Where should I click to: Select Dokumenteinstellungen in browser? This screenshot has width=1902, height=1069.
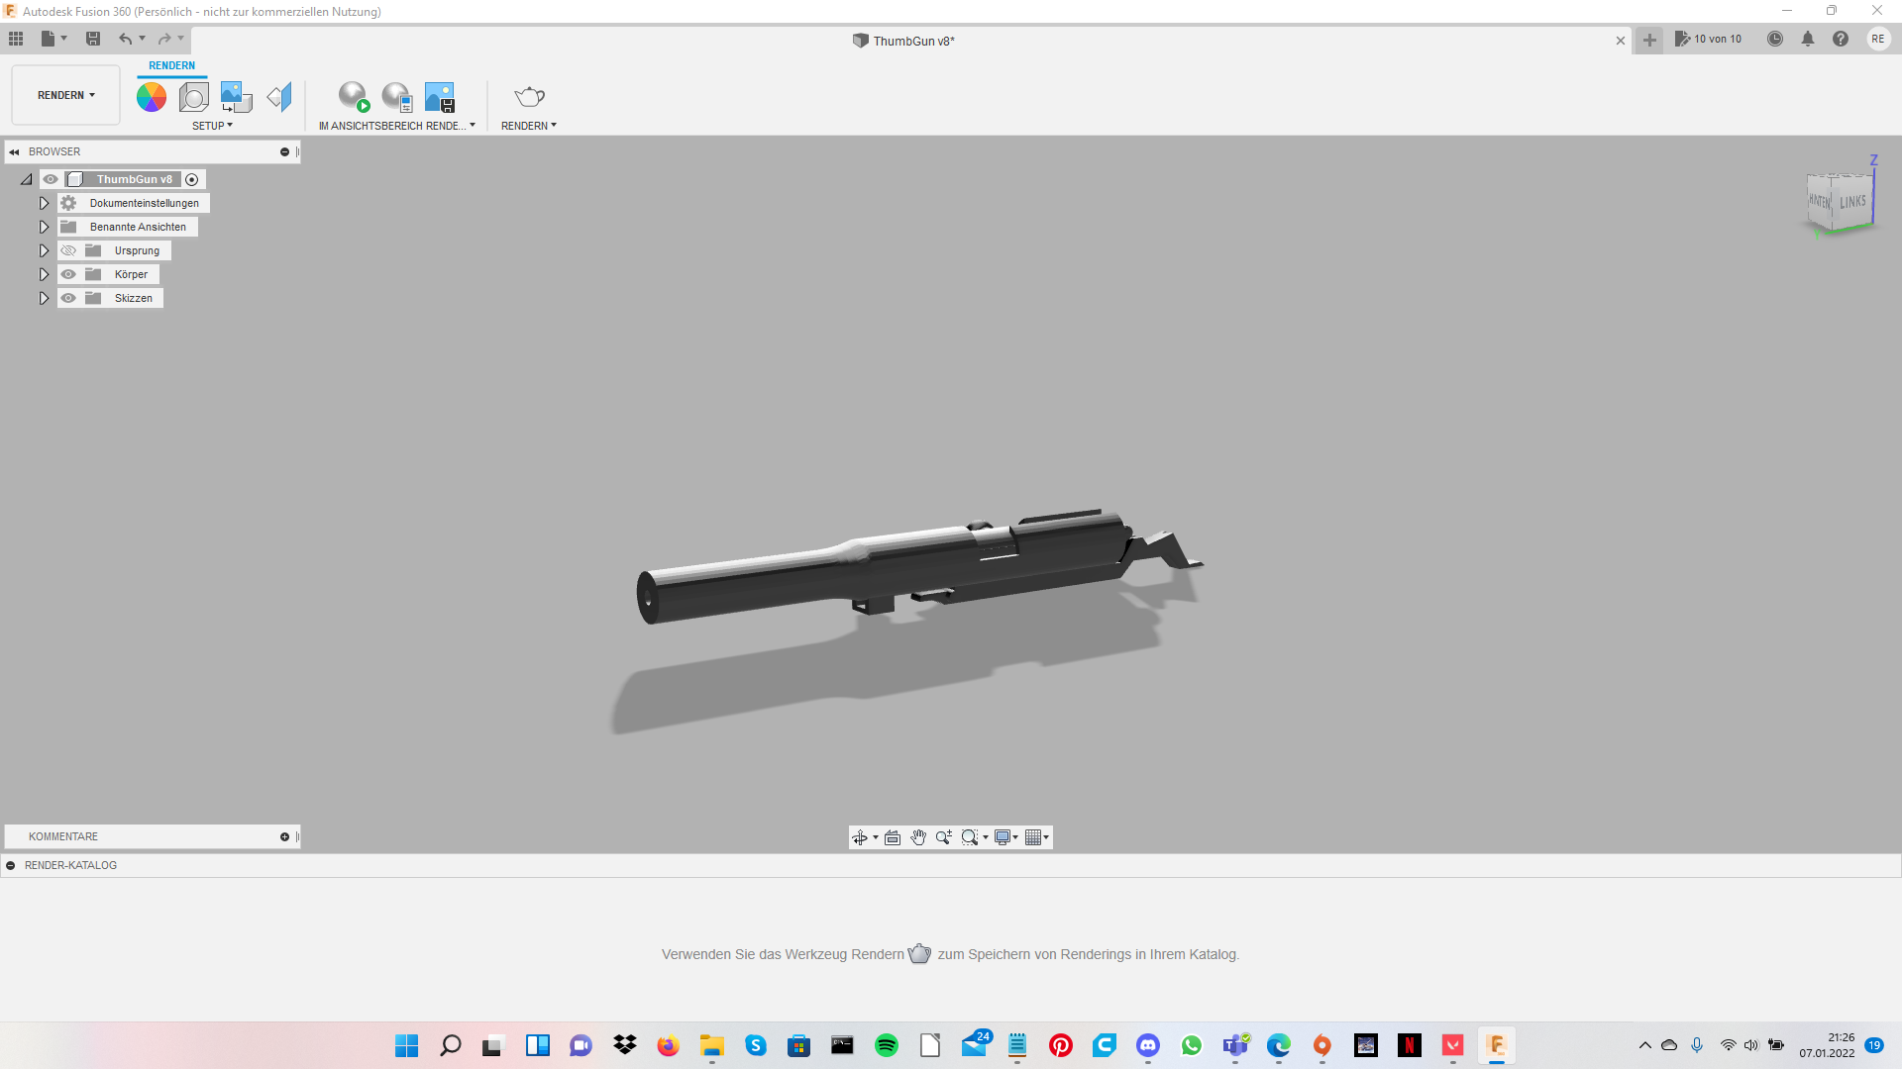(x=144, y=203)
